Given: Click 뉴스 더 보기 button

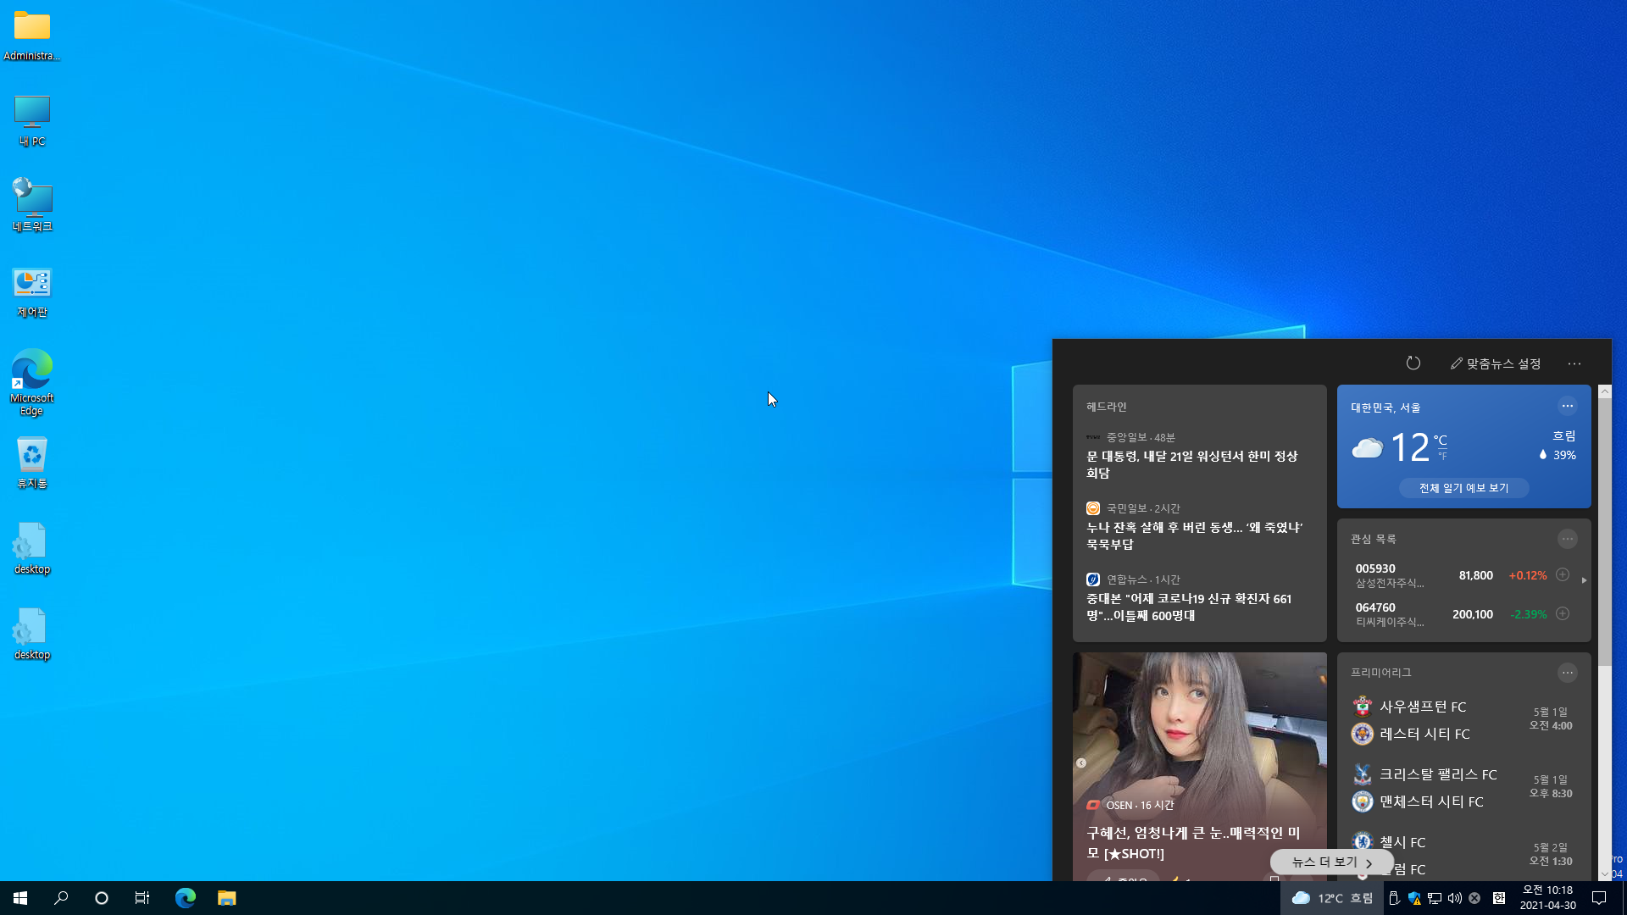Looking at the screenshot, I should [1331, 862].
